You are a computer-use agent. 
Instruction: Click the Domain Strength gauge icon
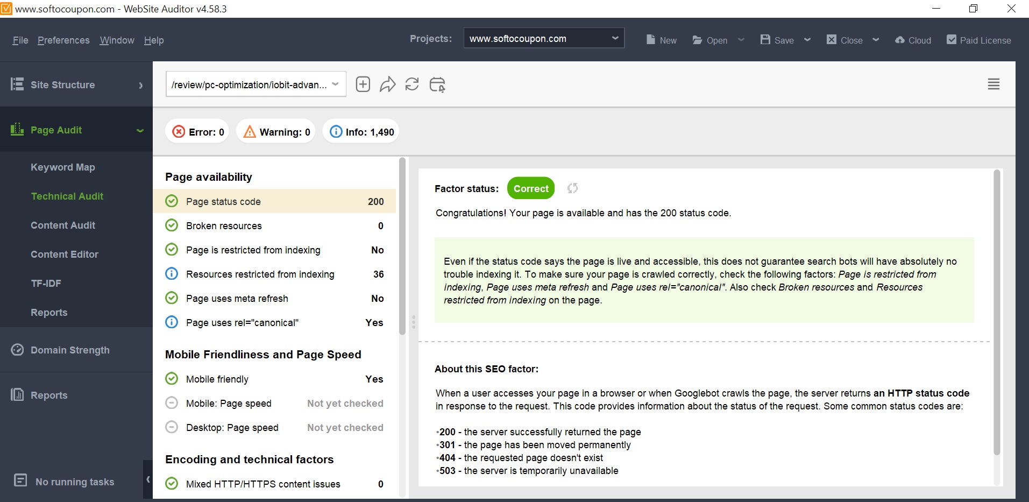point(17,350)
